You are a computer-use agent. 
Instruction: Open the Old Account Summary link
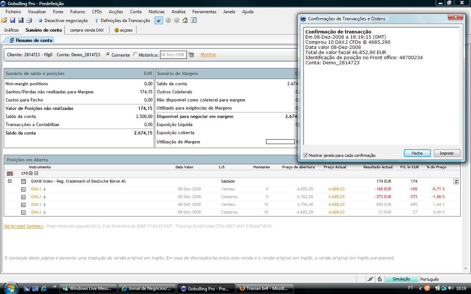pyautogui.click(x=23, y=226)
